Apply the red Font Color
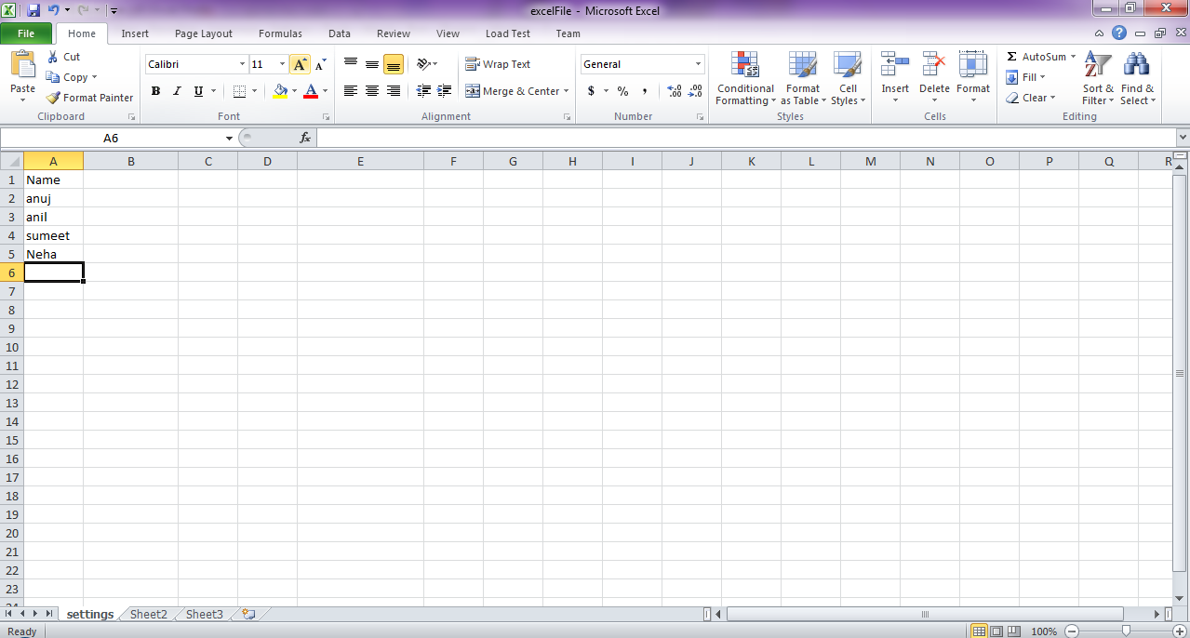The height and width of the screenshot is (638, 1190). (311, 91)
